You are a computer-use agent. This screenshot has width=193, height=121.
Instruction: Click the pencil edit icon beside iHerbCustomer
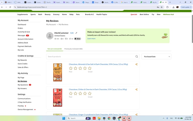coord(76,33)
